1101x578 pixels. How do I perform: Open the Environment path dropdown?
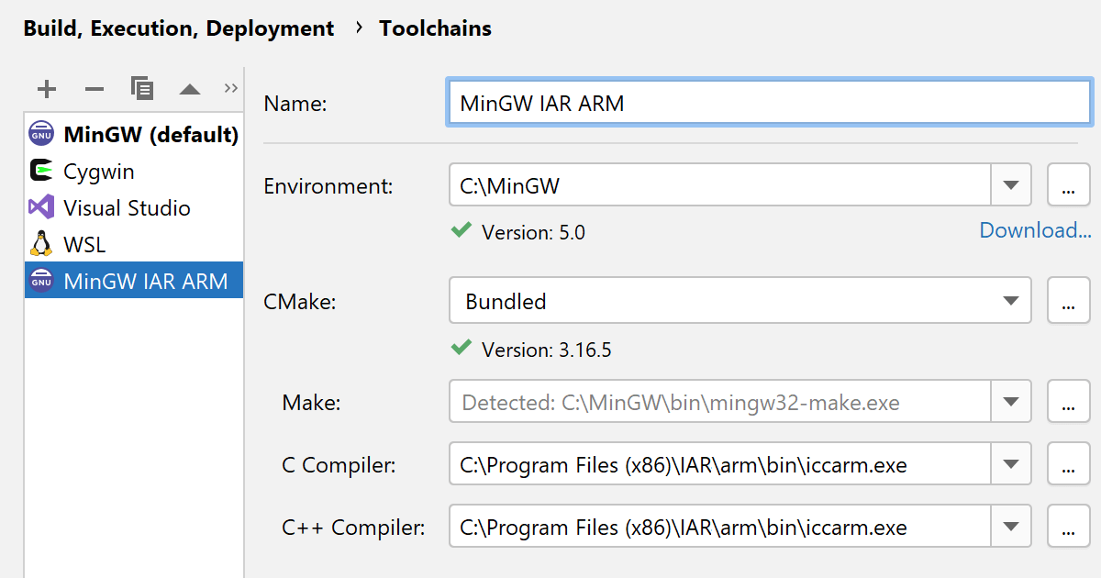click(x=1011, y=185)
